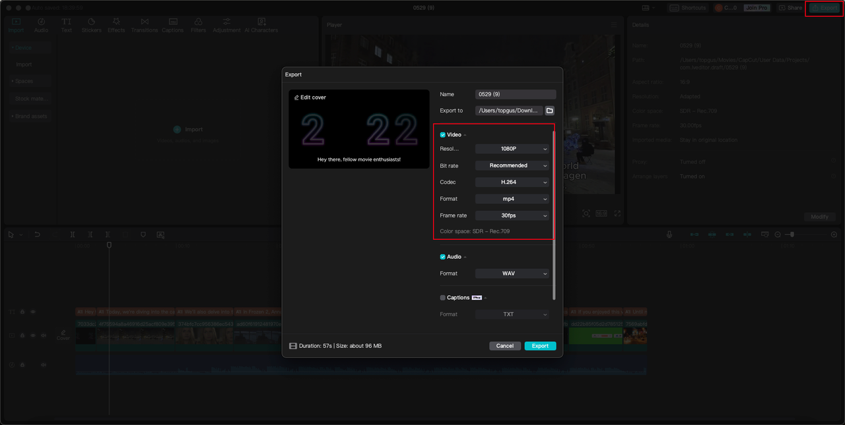Click the export dialog vertical scrollbar
The height and width of the screenshot is (425, 845).
tap(555, 214)
